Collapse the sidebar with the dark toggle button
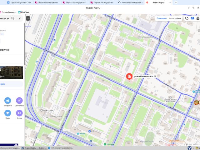 tap(28, 18)
